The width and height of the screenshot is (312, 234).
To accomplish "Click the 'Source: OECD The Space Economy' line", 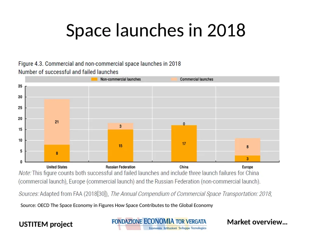I will (117, 205).
